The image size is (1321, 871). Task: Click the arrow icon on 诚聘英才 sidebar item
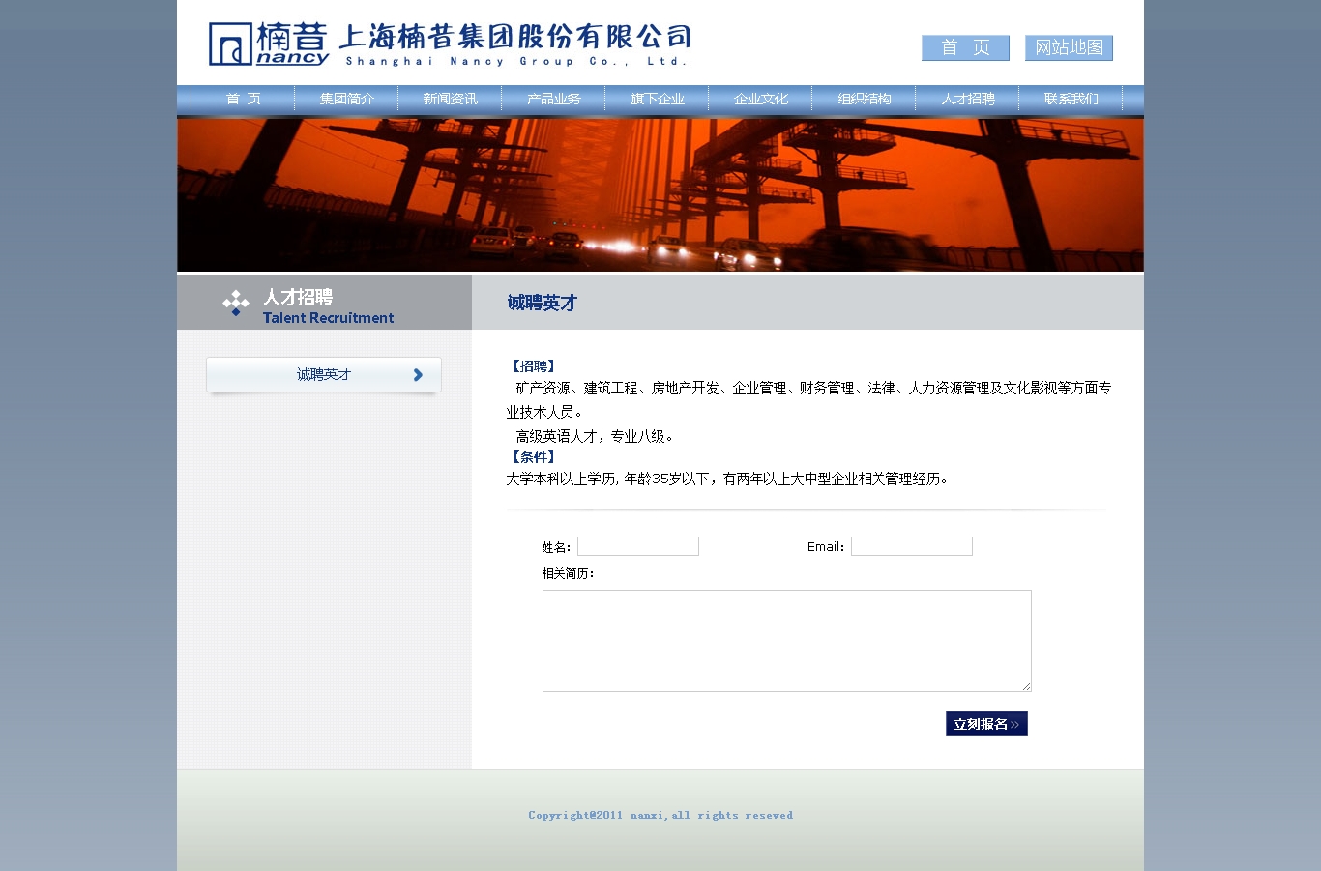(x=418, y=375)
